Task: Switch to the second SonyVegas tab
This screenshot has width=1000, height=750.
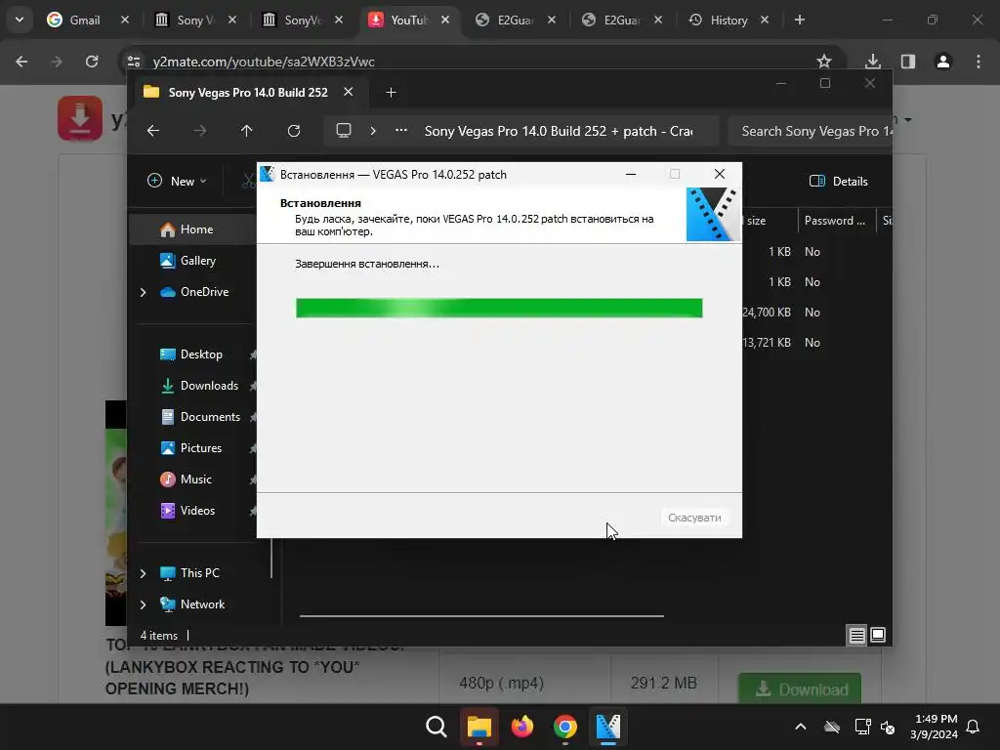Action: point(301,21)
